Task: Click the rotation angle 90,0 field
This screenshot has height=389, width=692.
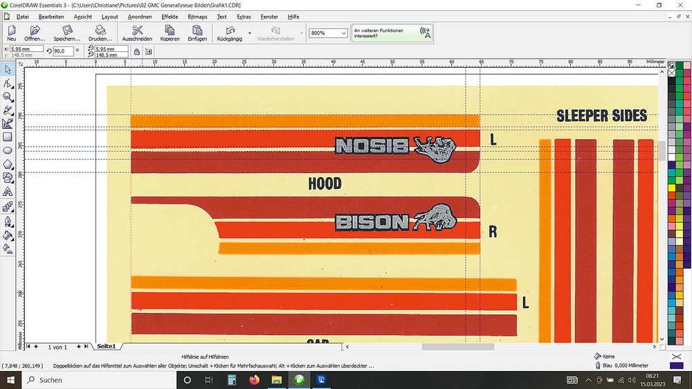Action: [x=63, y=51]
